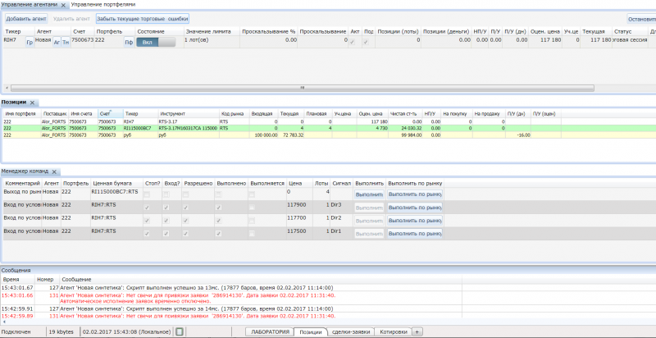Toggle the Вкл agent state switch
Viewport: 656px width, 338px height.
pos(156,40)
